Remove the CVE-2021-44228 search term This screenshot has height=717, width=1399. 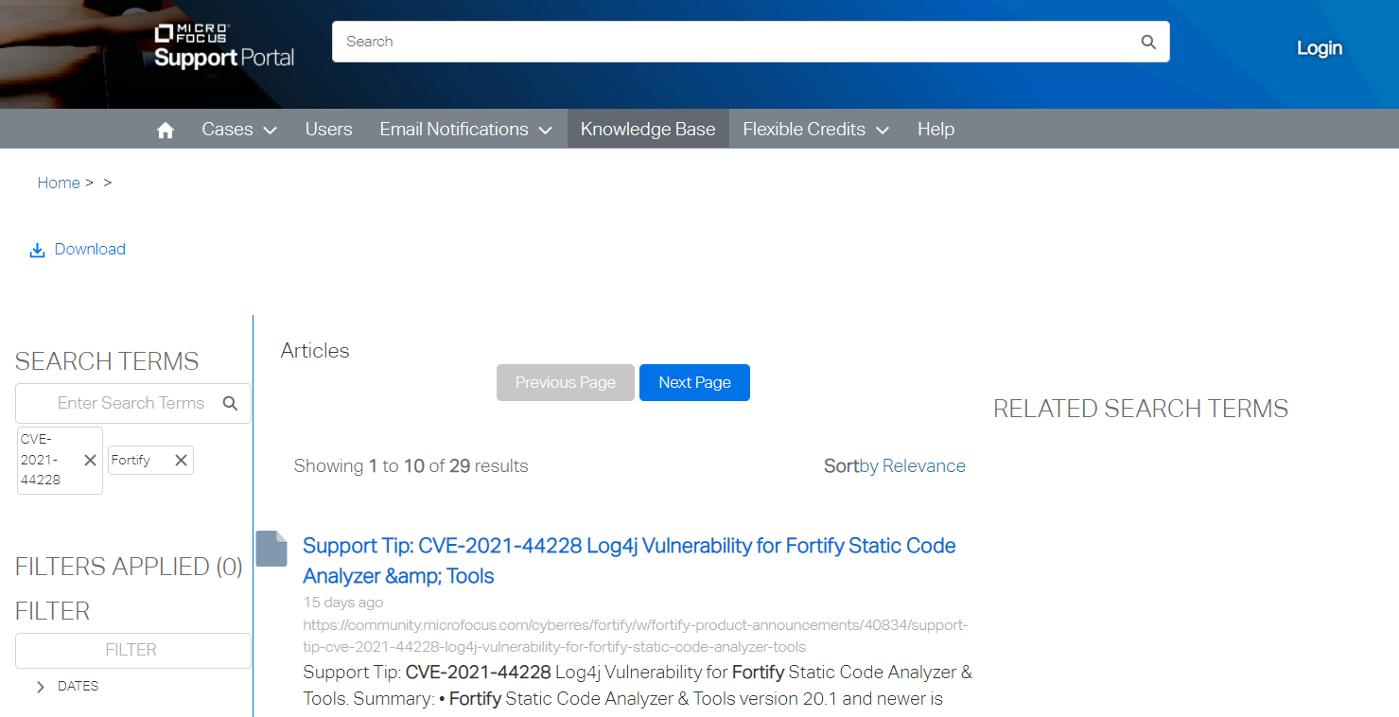[x=90, y=460]
